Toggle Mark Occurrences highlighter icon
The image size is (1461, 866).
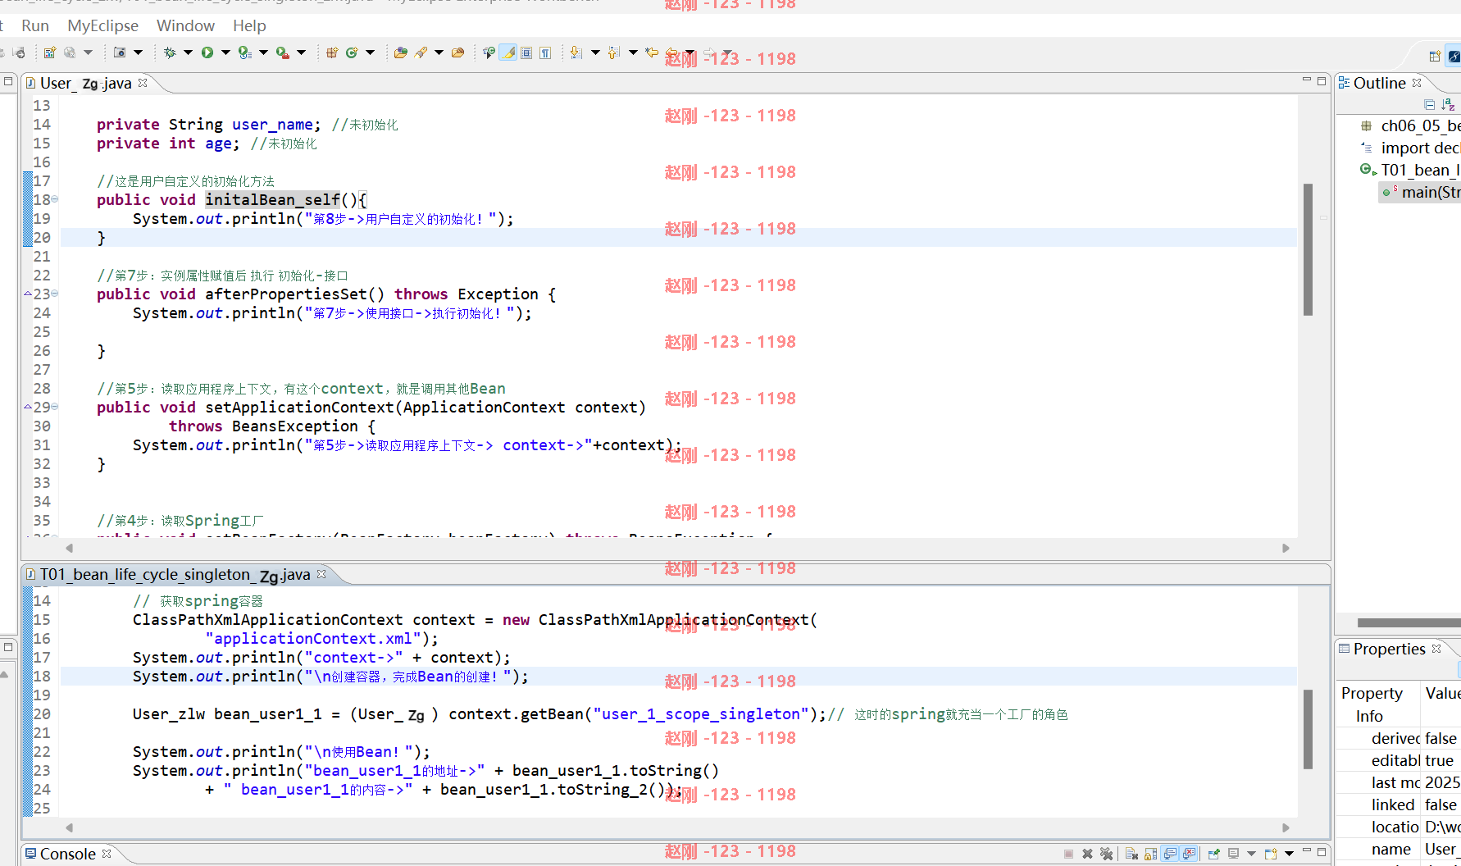[x=508, y=52]
